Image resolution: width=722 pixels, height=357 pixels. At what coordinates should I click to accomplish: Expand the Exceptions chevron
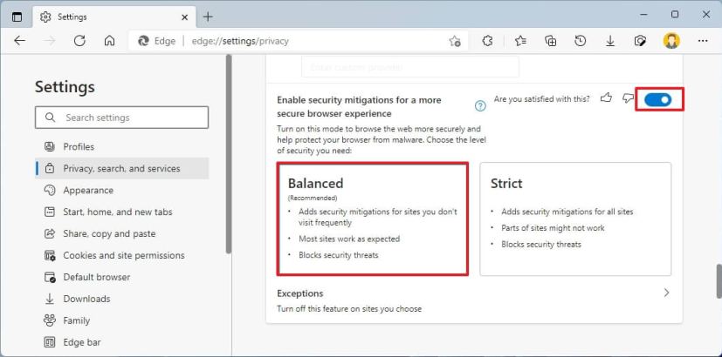[666, 293]
